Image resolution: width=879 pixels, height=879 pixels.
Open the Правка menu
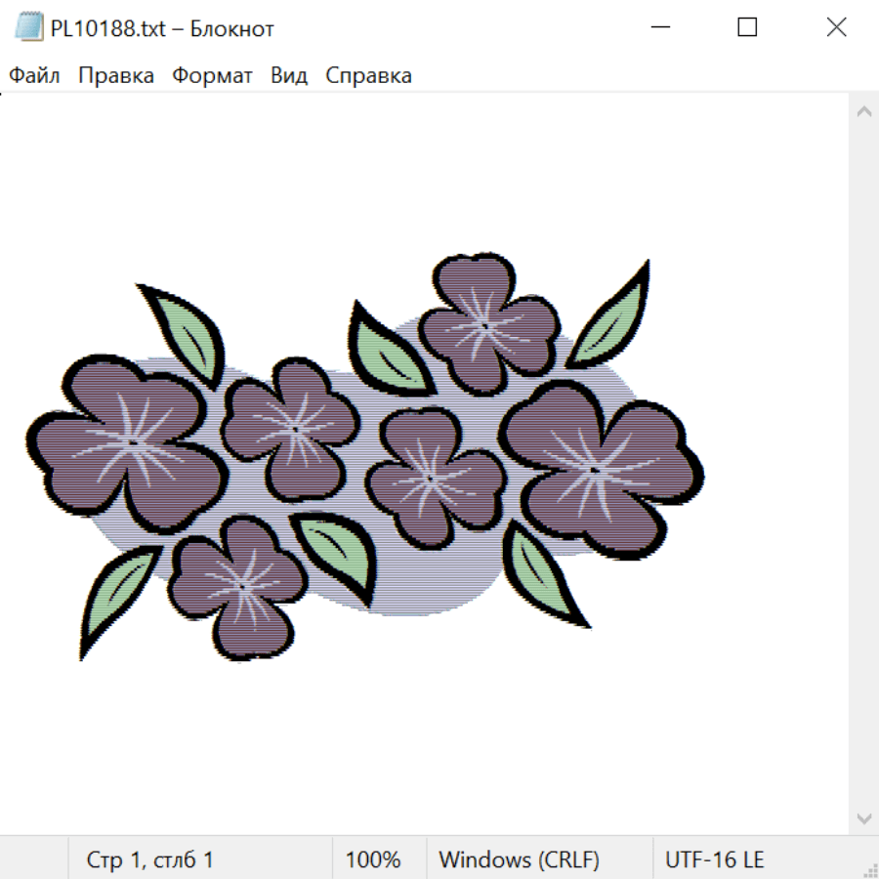click(116, 76)
